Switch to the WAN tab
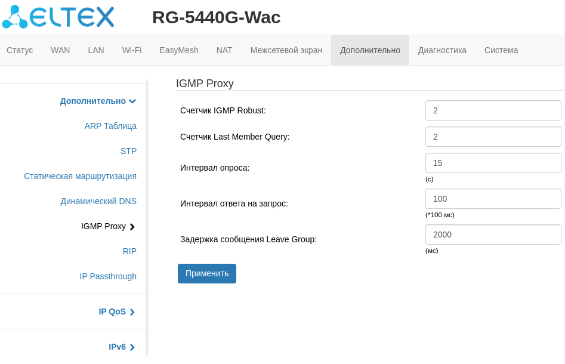 [60, 50]
